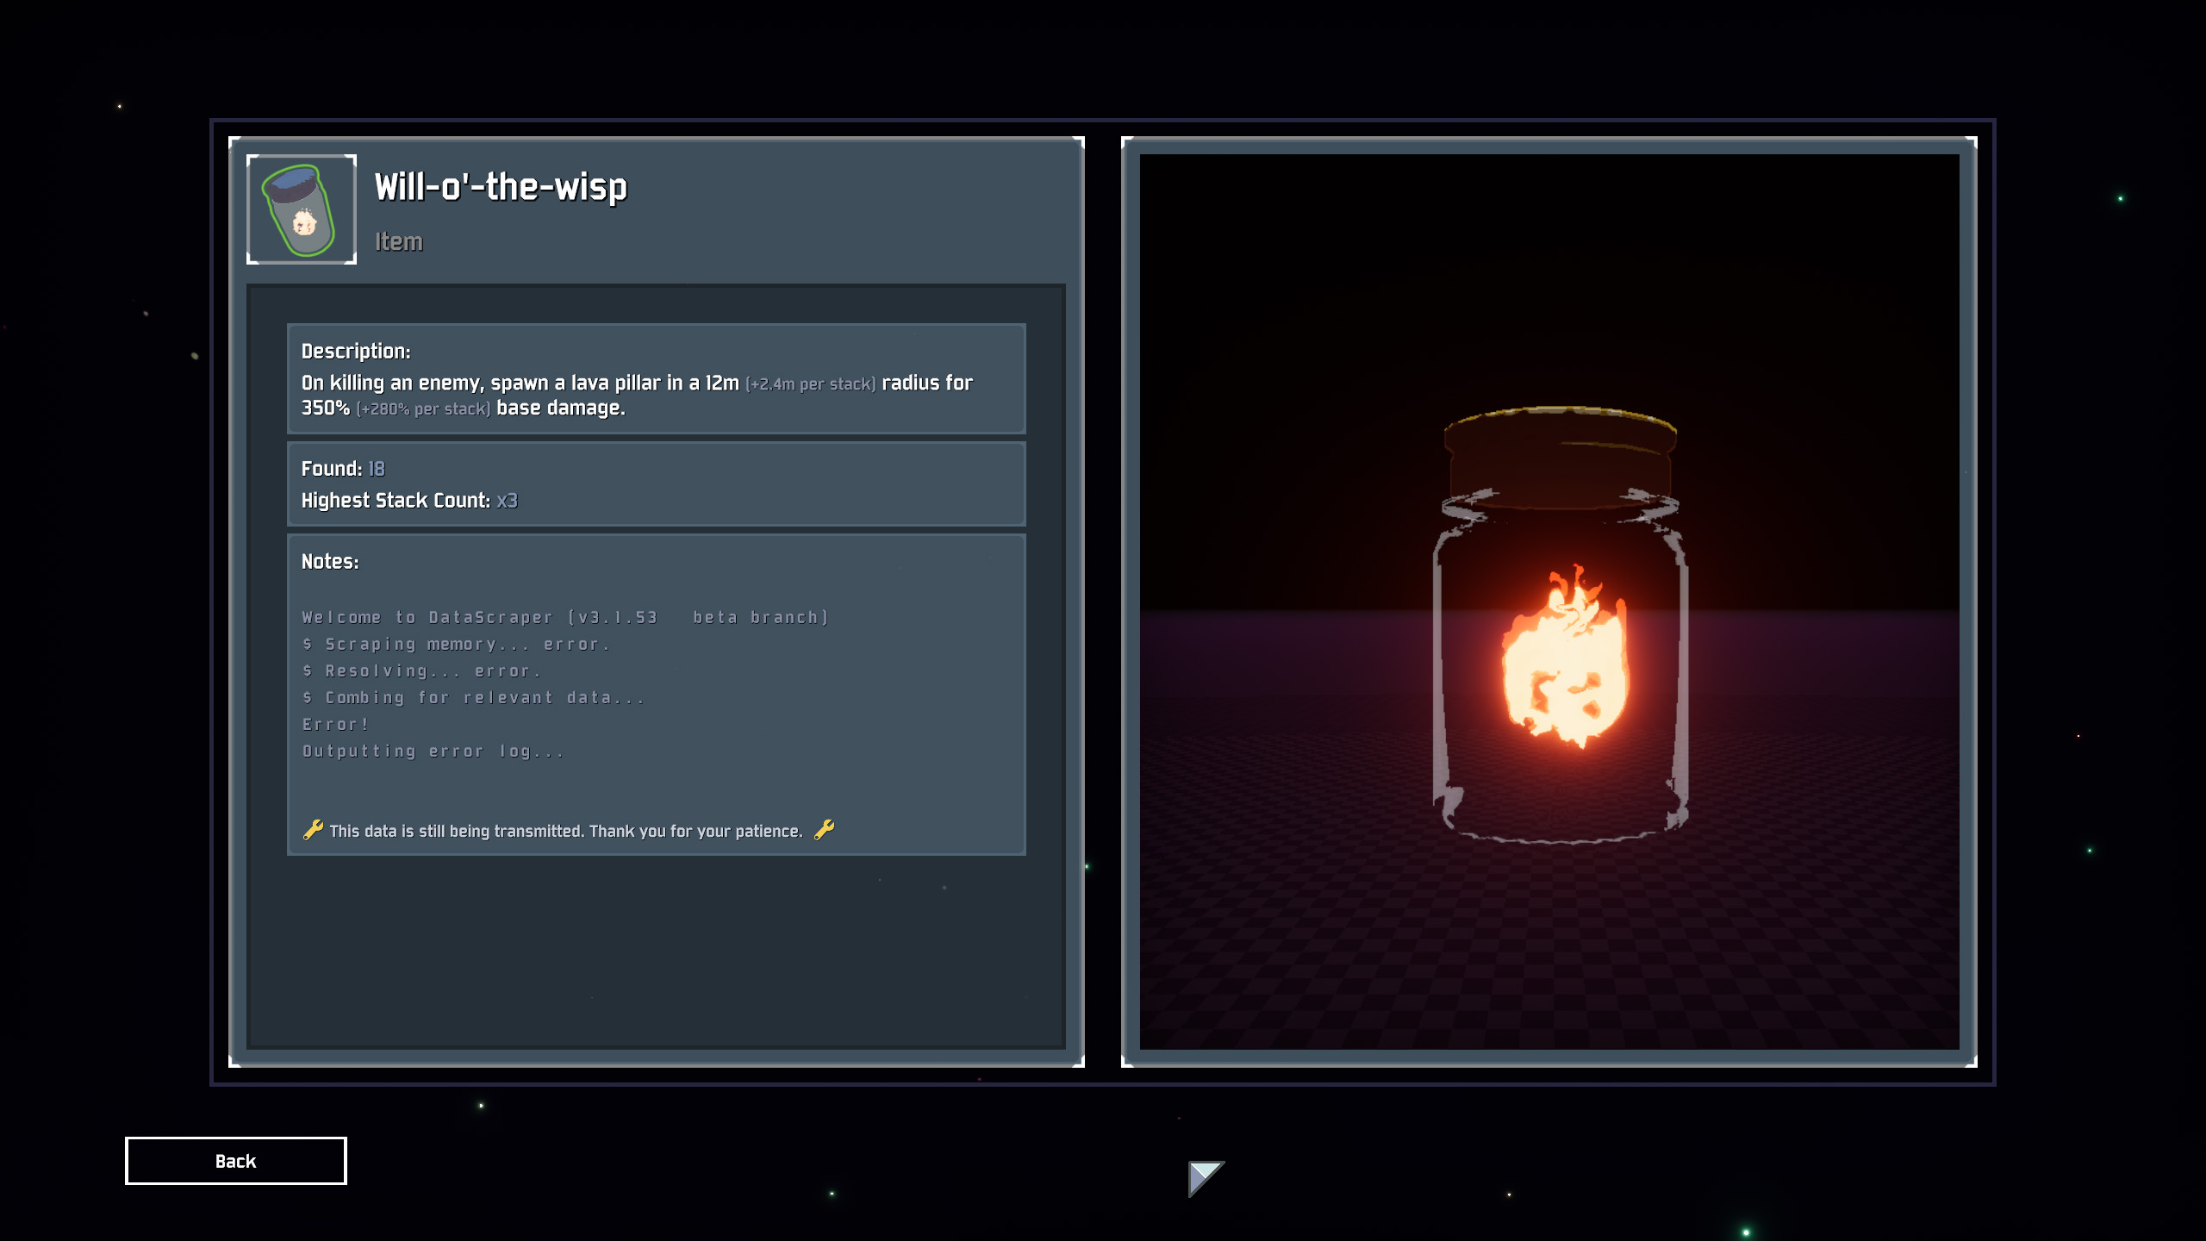The height and width of the screenshot is (1241, 2206).
Task: Click the triangular cursor arrow icon
Action: click(1205, 1178)
